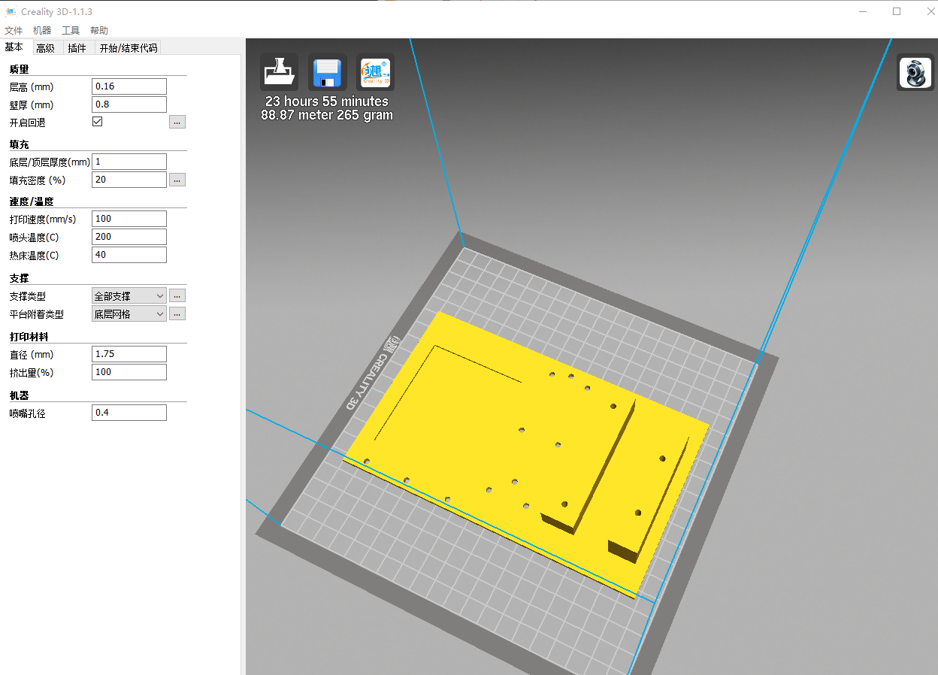The image size is (938, 675).
Task: Click the ... button next to 支撑类型
Action: click(x=177, y=296)
